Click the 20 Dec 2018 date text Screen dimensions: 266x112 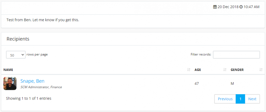coord(228,7)
